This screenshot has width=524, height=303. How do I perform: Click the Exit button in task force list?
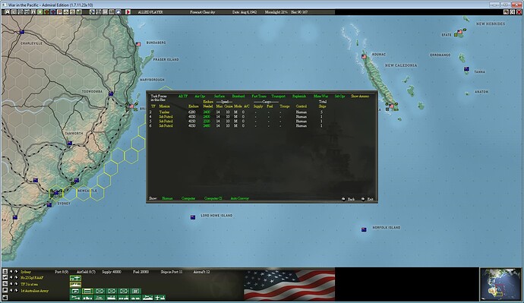(x=368, y=199)
